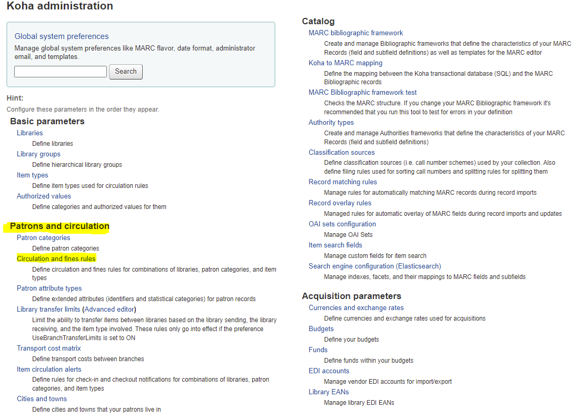Select the Basic parameters heading
This screenshot has width=574, height=418.
tap(47, 122)
